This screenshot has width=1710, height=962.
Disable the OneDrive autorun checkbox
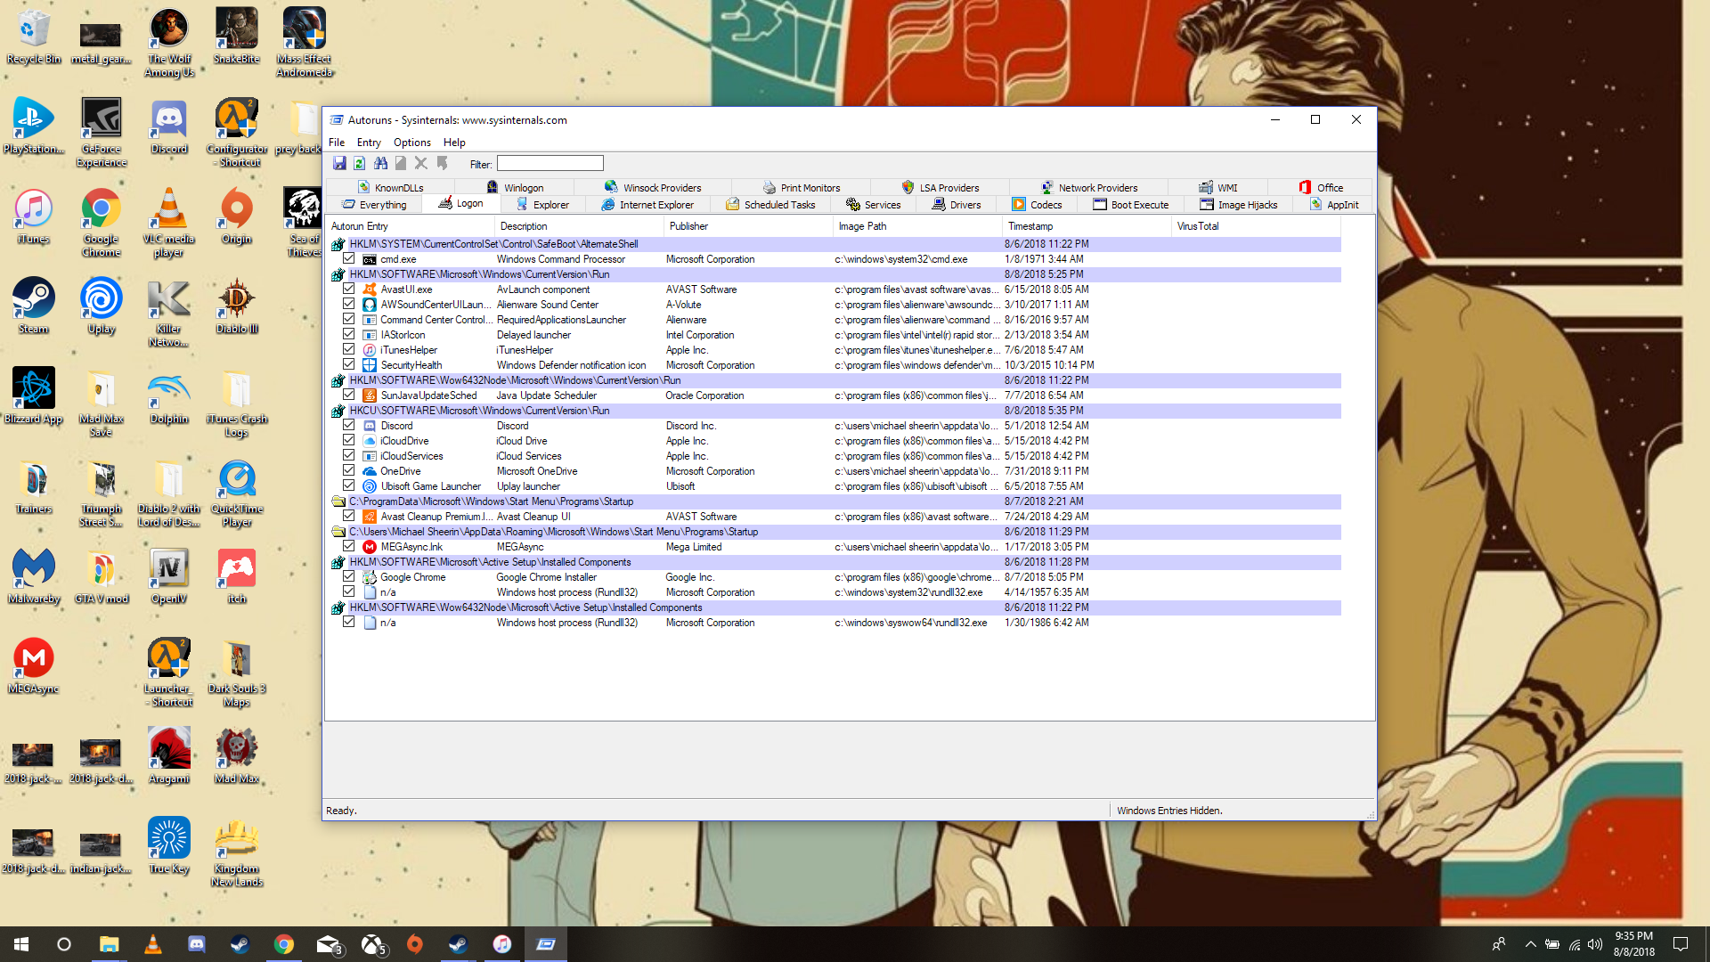tap(349, 470)
